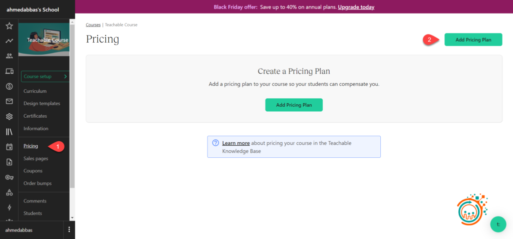Click the top-right Add Pricing Plan button

pos(473,40)
